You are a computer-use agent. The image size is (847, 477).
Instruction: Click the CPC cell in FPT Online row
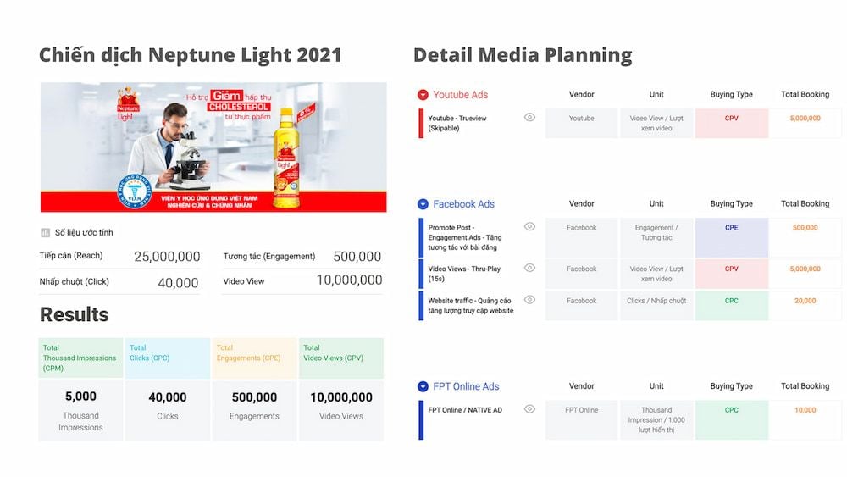coord(732,419)
